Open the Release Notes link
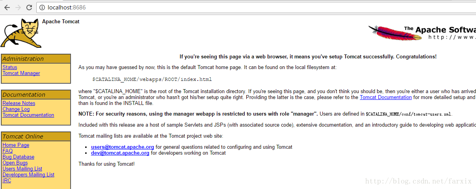476x189 pixels. 19,103
